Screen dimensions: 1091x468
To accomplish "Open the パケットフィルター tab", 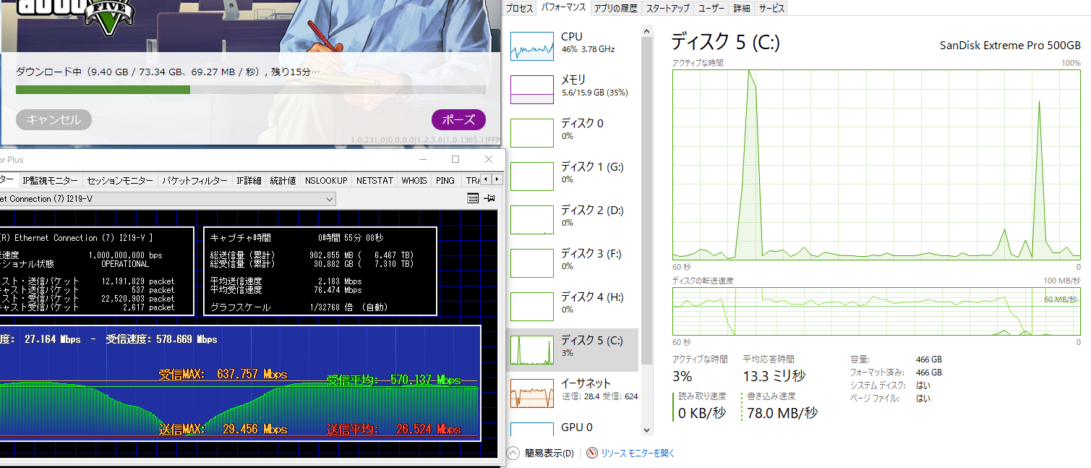I will tap(194, 181).
